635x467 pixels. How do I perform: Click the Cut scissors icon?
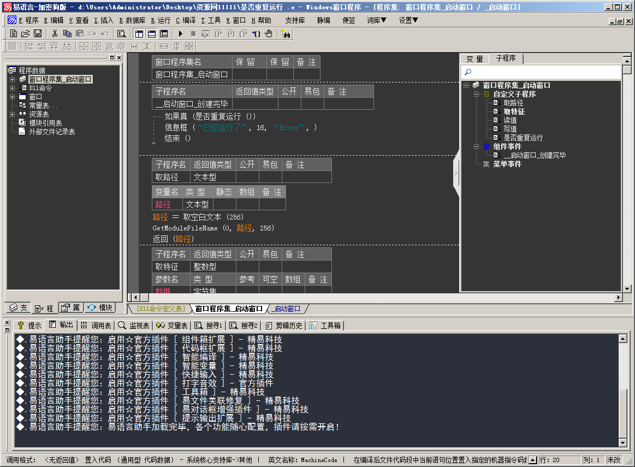pos(55,34)
